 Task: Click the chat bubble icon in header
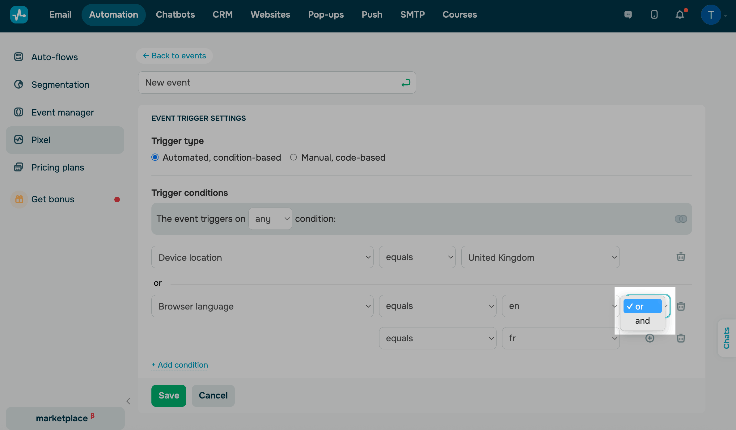pyautogui.click(x=628, y=15)
